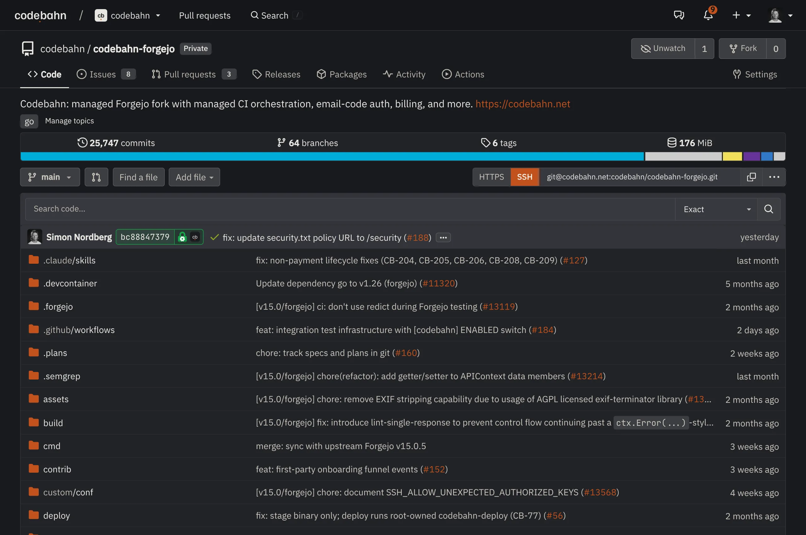
Task: Open the Releases tab
Action: pos(276,74)
